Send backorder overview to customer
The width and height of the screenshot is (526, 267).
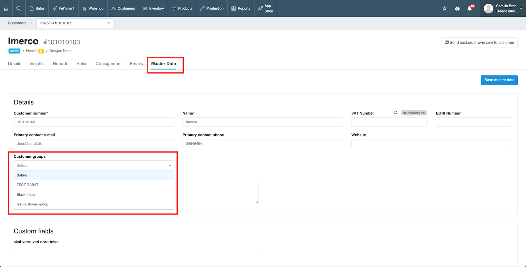pos(479,43)
